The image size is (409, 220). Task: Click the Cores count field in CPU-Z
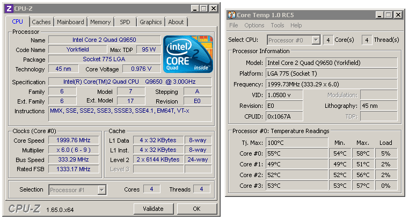pyautogui.click(x=151, y=189)
